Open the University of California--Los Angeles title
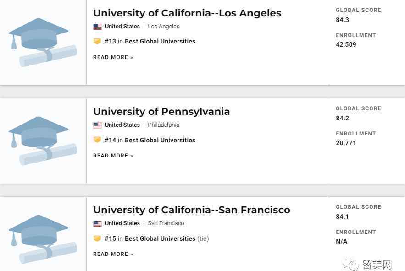The width and height of the screenshot is (405, 271). pyautogui.click(x=187, y=13)
